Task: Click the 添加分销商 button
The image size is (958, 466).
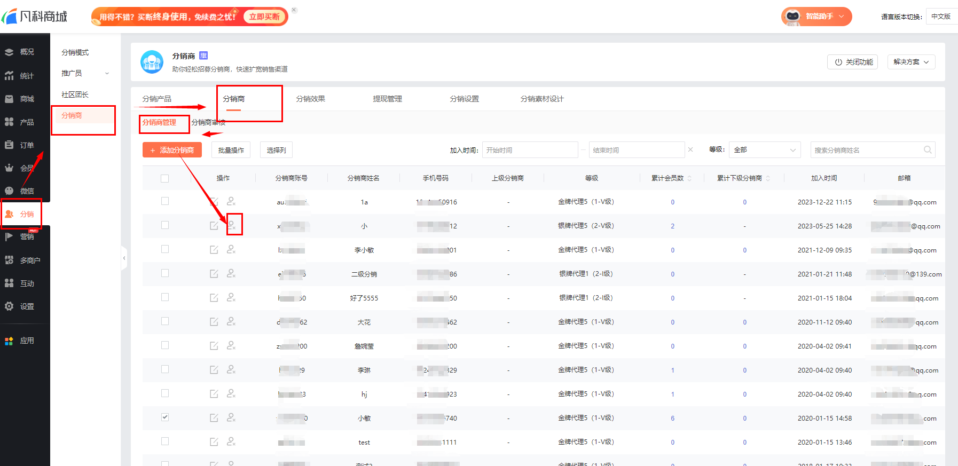Action: click(x=172, y=150)
